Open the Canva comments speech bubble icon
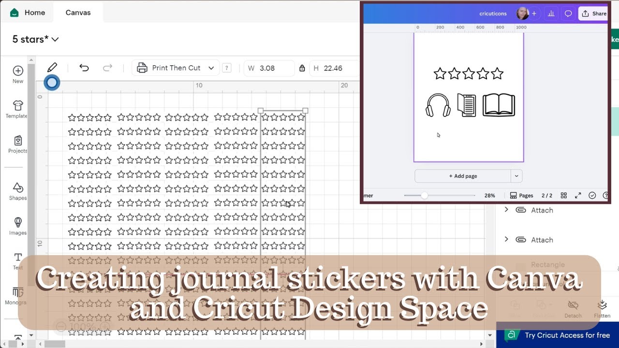This screenshot has width=619, height=348. coord(568,14)
